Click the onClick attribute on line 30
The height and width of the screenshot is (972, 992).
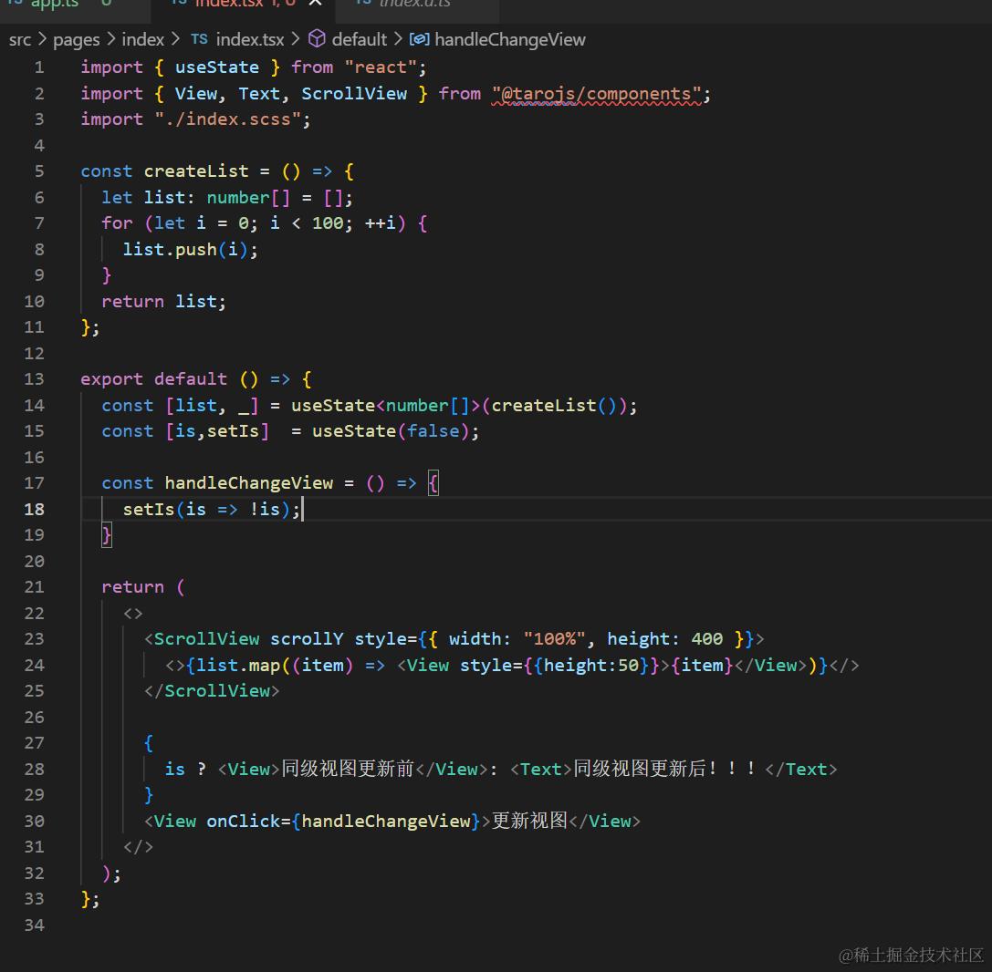tap(244, 821)
